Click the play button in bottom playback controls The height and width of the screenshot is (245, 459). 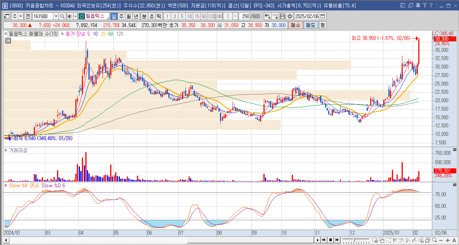point(318,240)
